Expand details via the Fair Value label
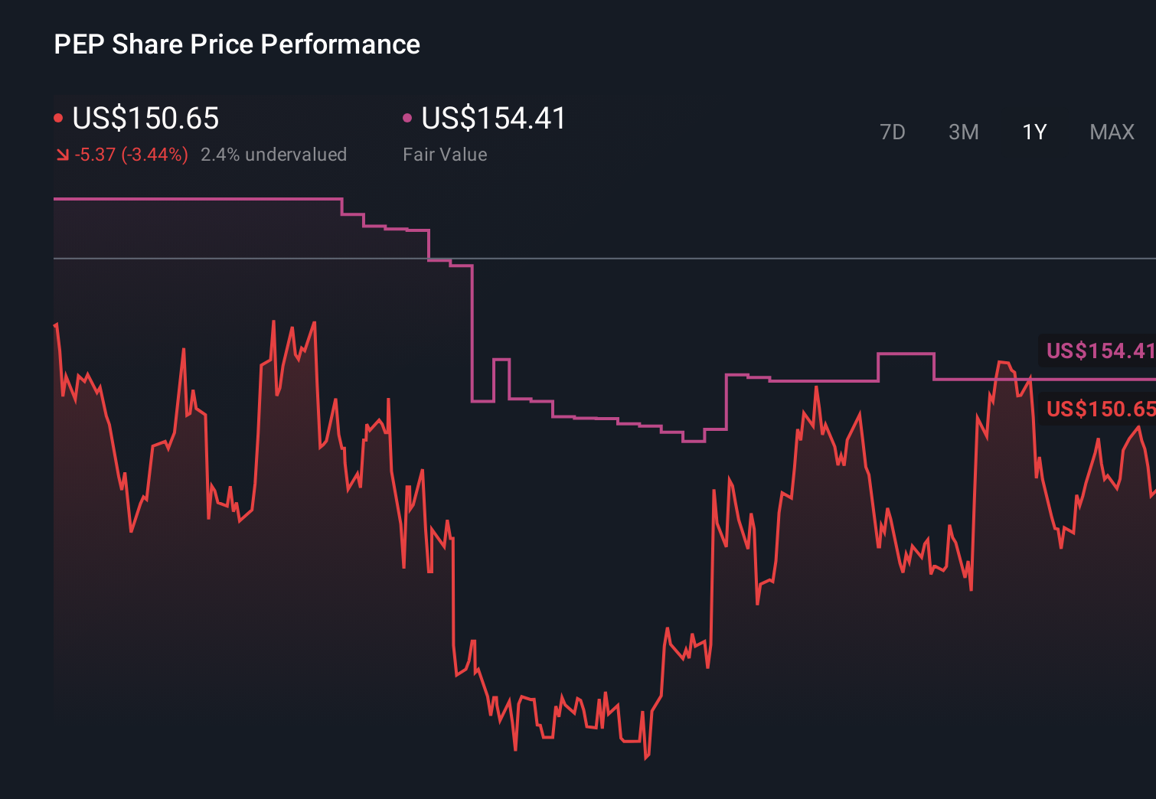 pos(445,154)
